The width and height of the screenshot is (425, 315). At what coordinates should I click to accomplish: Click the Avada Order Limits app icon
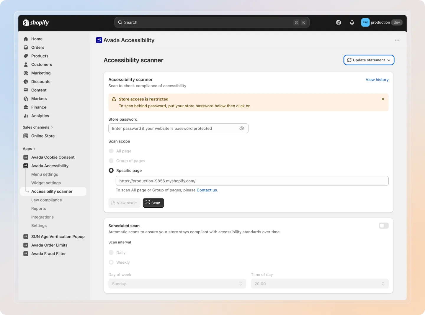coord(26,245)
